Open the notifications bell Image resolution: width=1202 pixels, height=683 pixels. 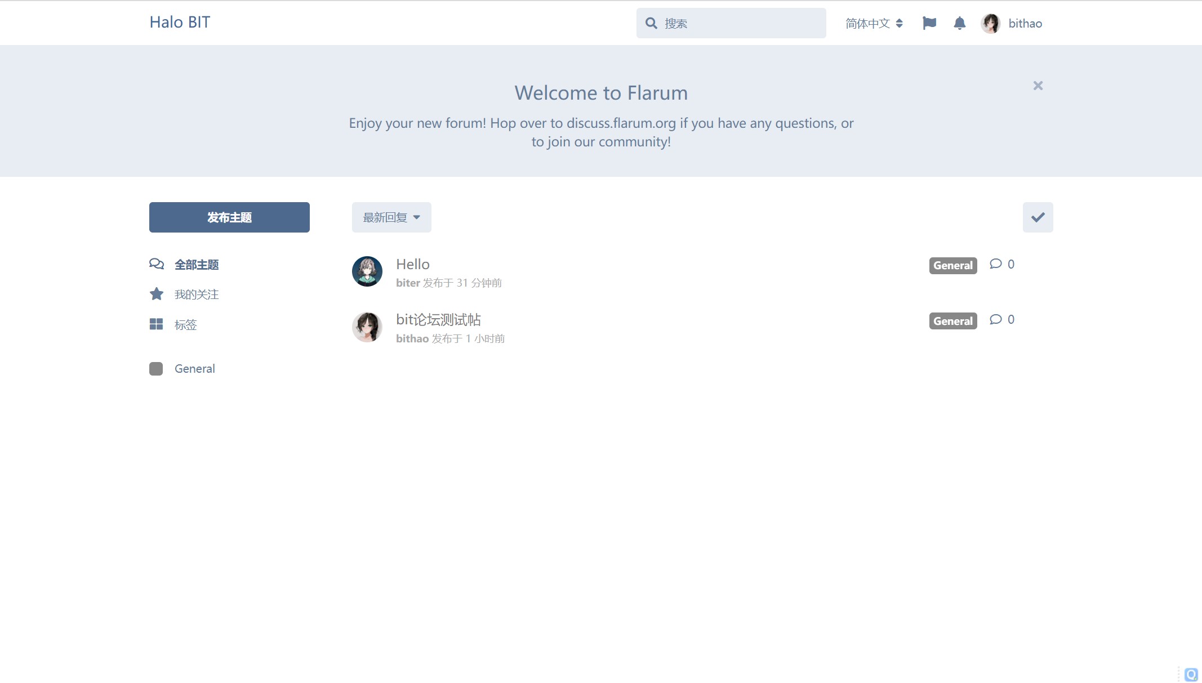point(960,23)
